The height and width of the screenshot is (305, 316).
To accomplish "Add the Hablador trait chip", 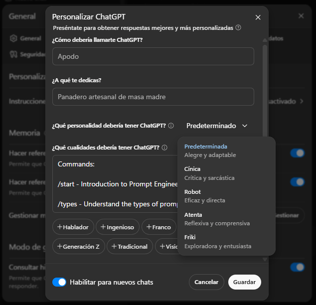I will [73, 227].
